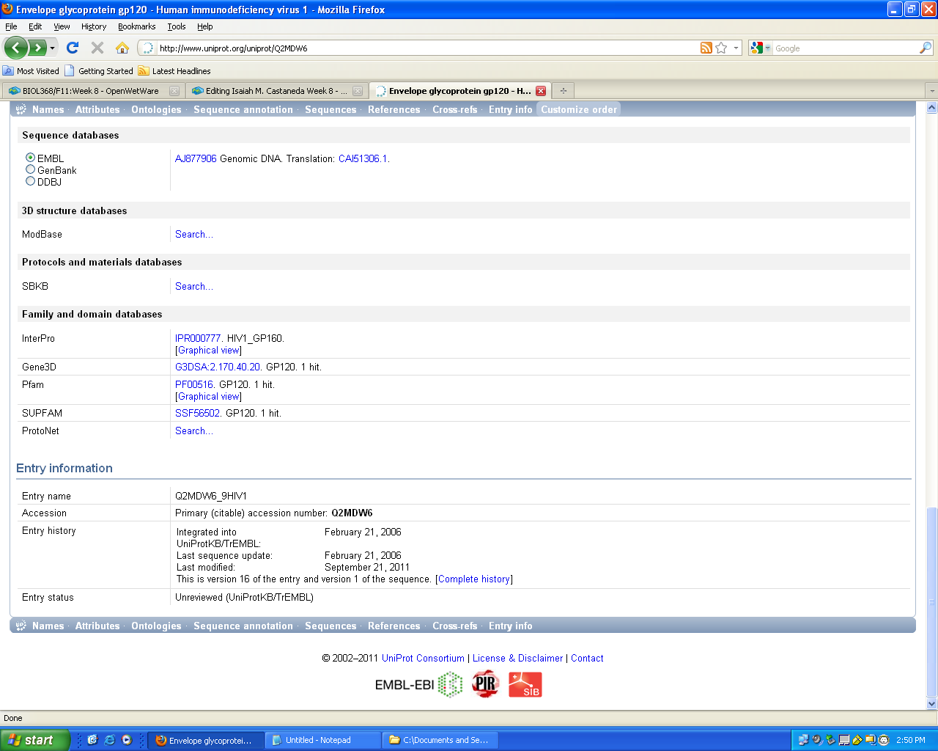Expand the search engine selector dropdown
This screenshot has height=751, width=938.
click(768, 48)
